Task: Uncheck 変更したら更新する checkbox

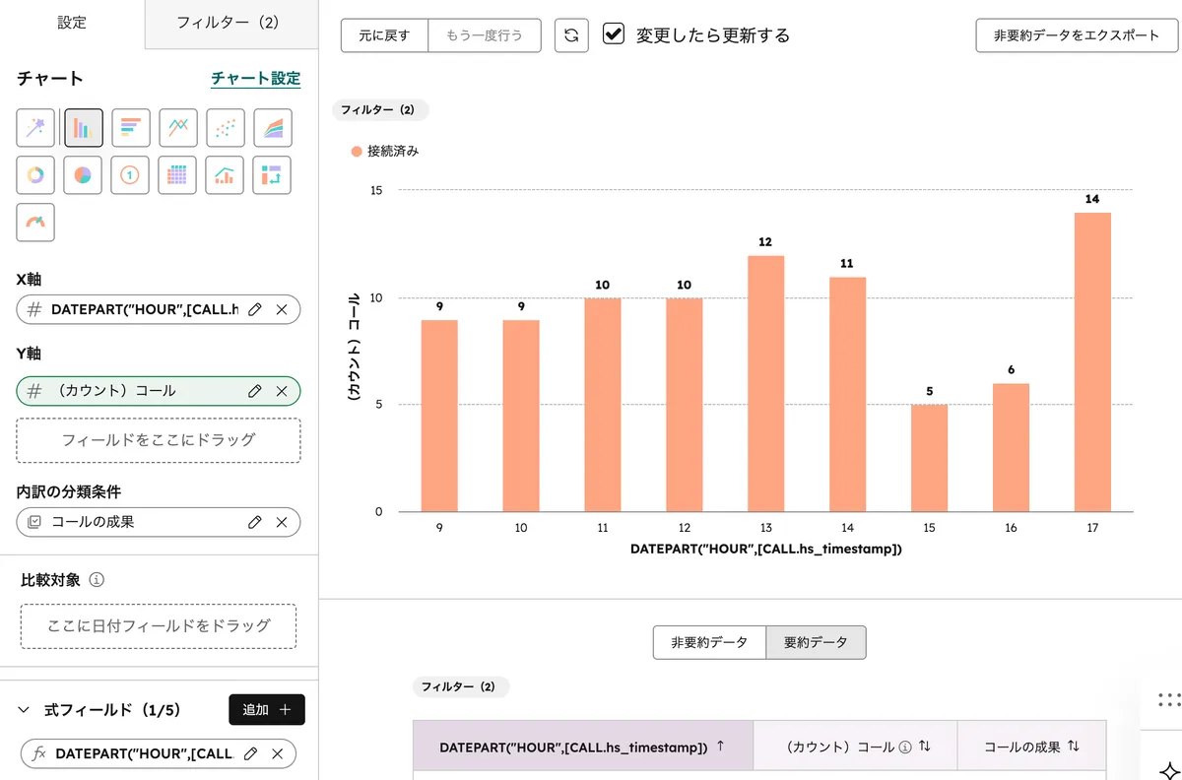Action: (x=614, y=34)
